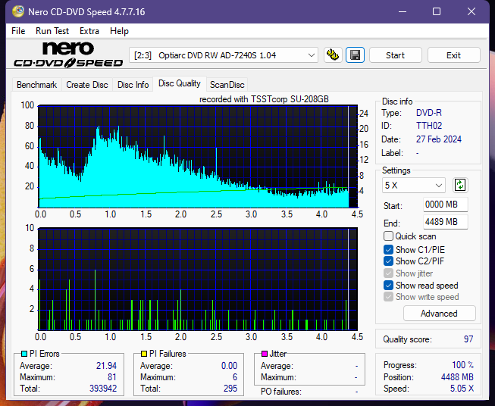Open the Advanced settings button
This screenshot has height=406, width=495.
[x=439, y=314]
